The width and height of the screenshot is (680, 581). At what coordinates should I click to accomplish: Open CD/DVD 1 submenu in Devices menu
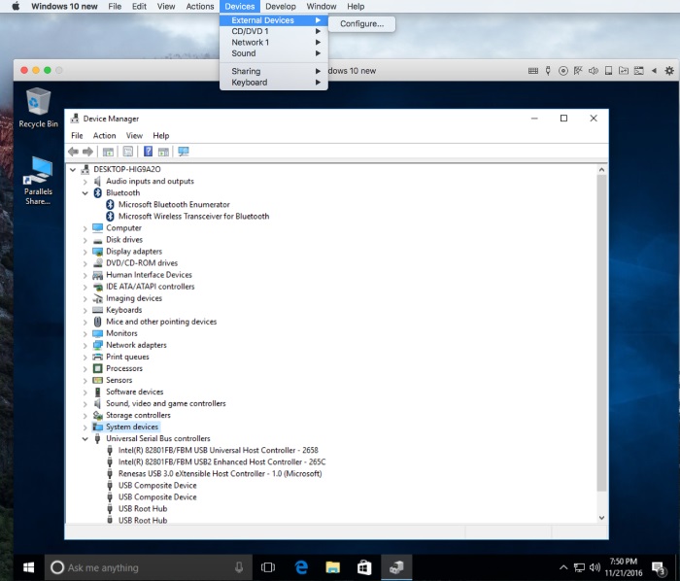click(274, 31)
